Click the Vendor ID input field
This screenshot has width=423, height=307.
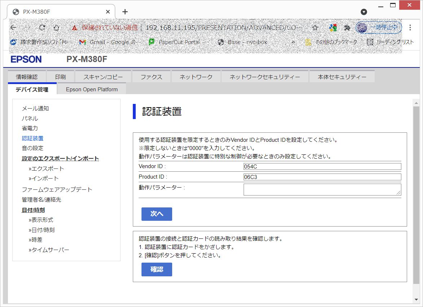(x=322, y=166)
